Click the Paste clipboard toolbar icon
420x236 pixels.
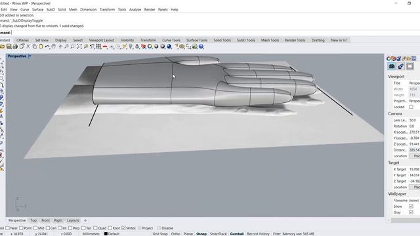tap(41, 47)
